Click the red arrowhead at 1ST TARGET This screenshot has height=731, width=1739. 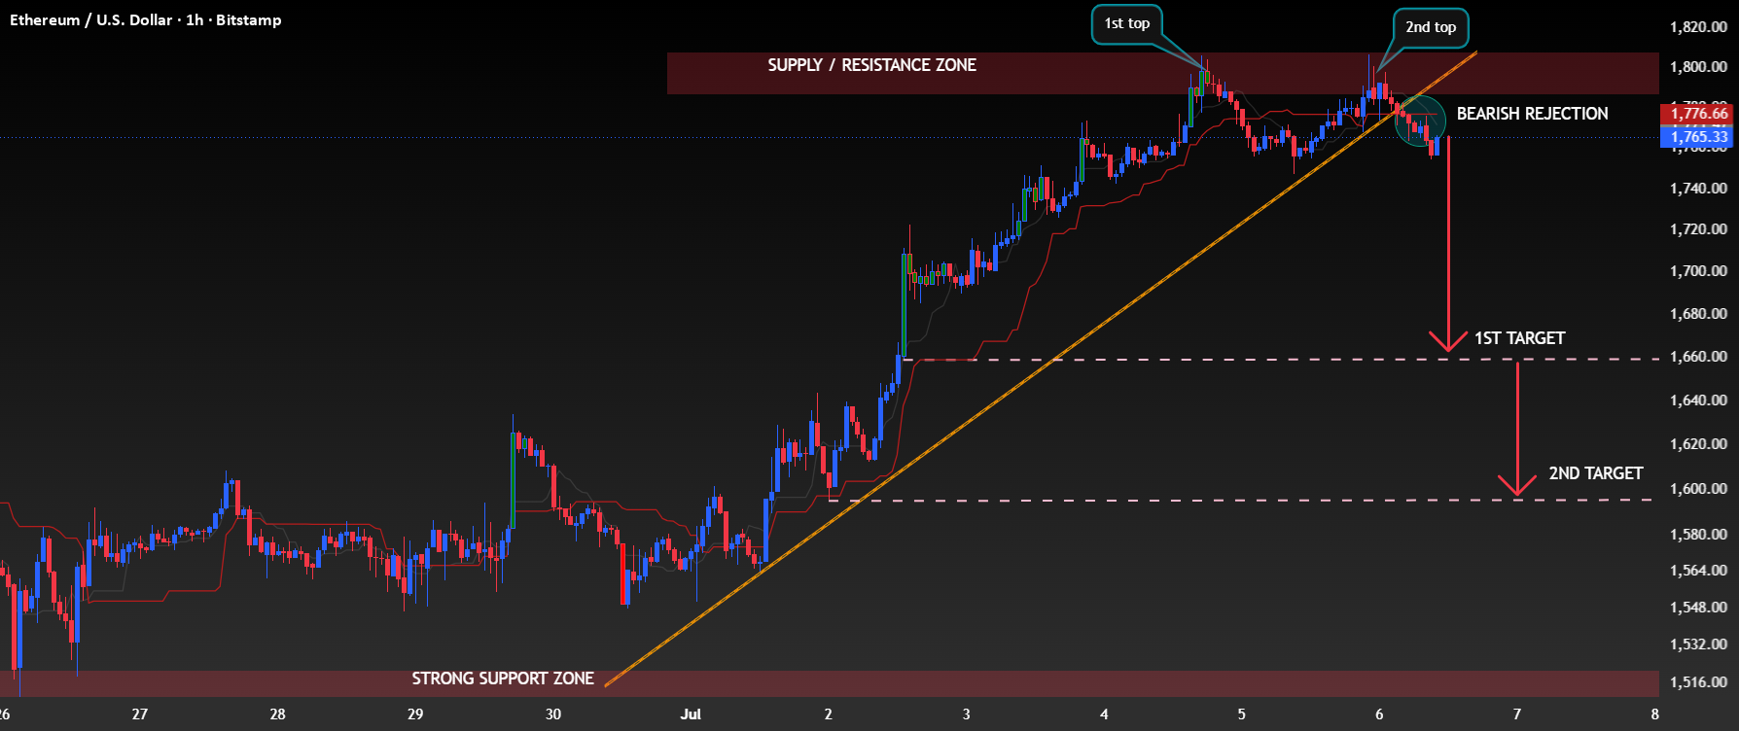(1448, 341)
